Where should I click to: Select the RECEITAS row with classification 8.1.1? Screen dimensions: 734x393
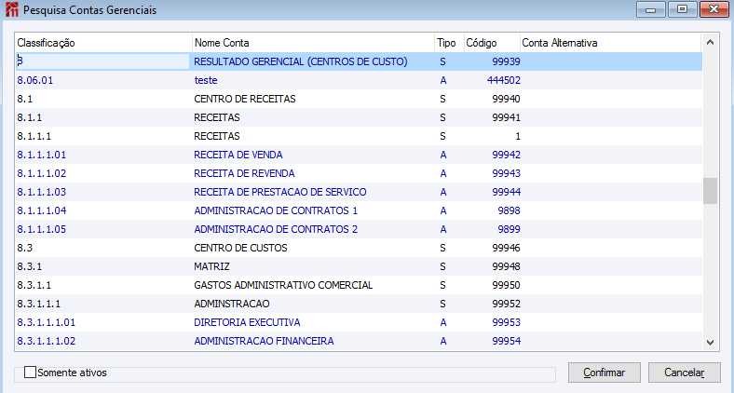click(x=359, y=117)
